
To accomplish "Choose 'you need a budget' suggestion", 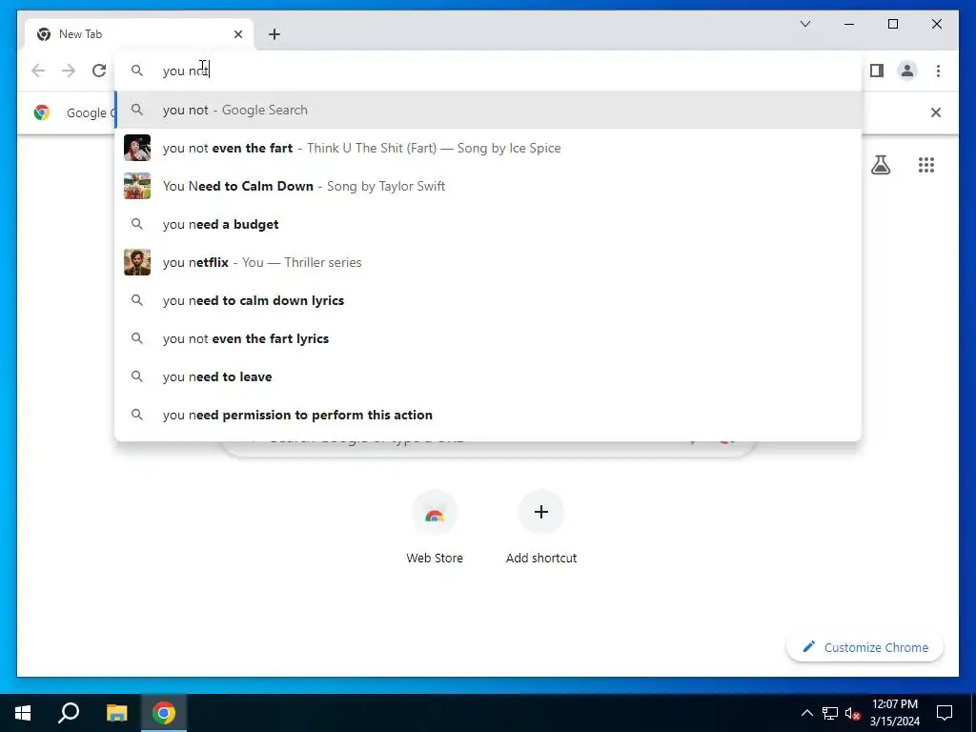I will pos(489,224).
